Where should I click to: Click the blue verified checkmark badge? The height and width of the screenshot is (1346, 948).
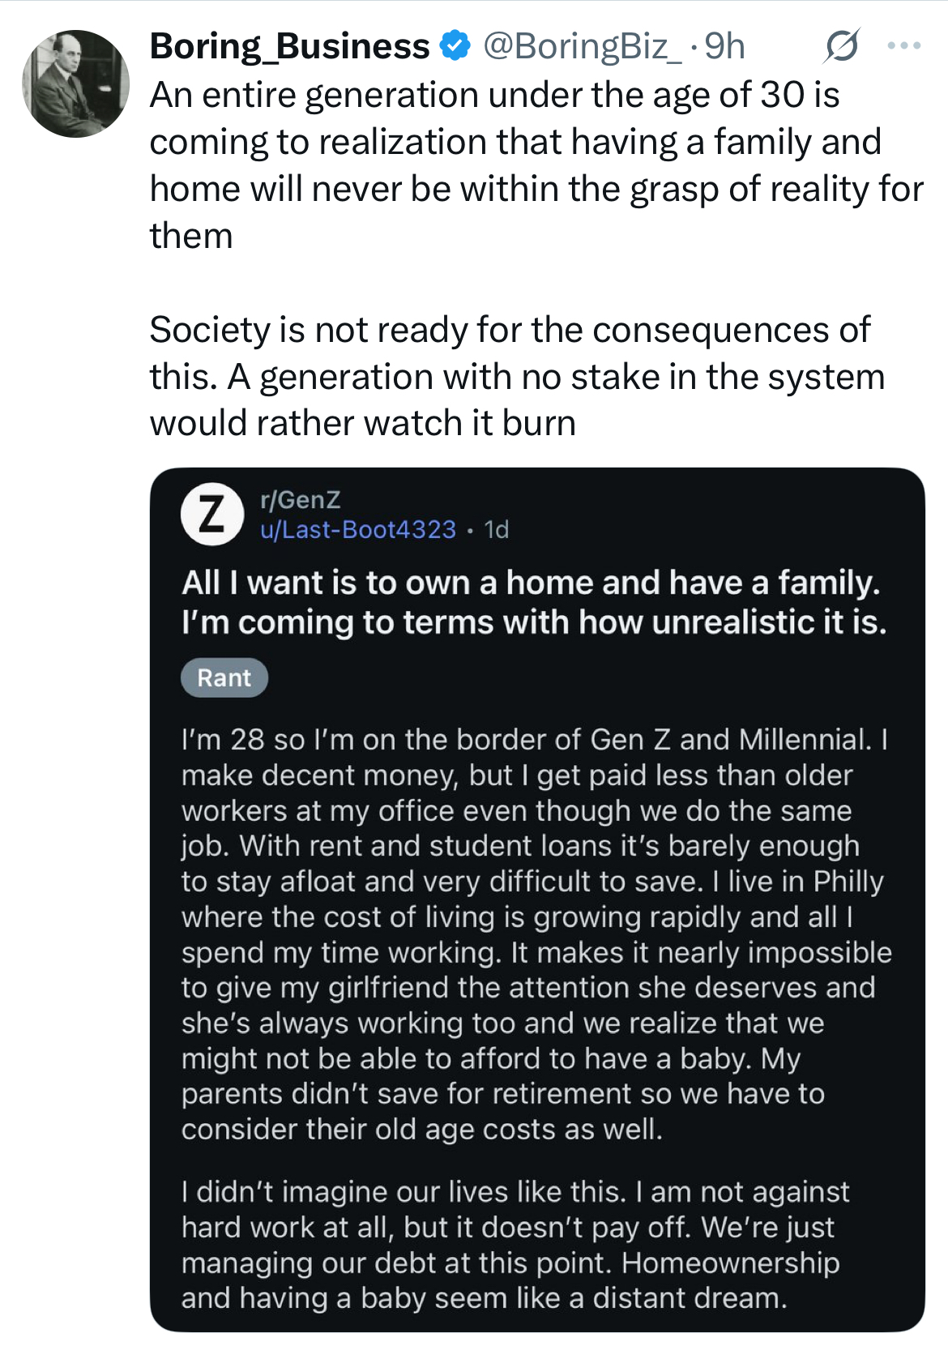[x=455, y=46]
